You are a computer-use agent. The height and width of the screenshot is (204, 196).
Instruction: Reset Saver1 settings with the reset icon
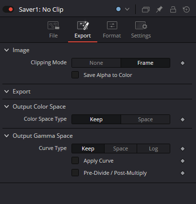click(186, 9)
